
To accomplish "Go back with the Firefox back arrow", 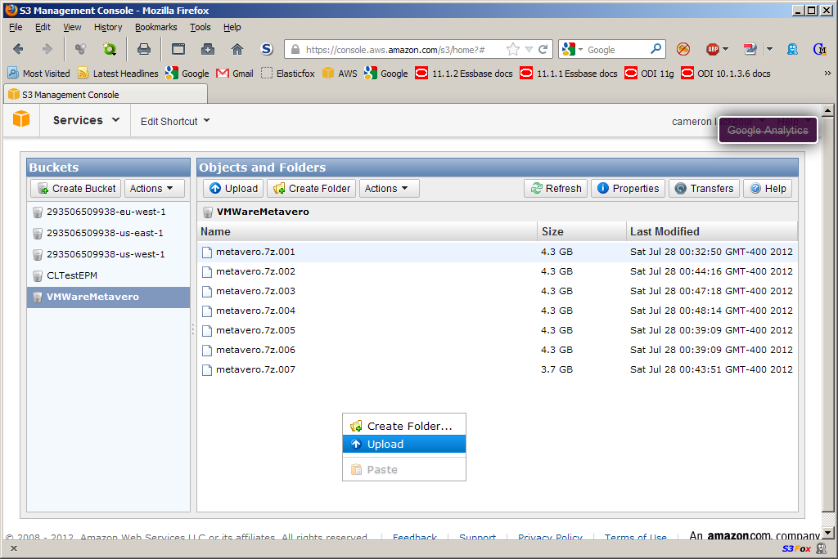I will (x=18, y=49).
